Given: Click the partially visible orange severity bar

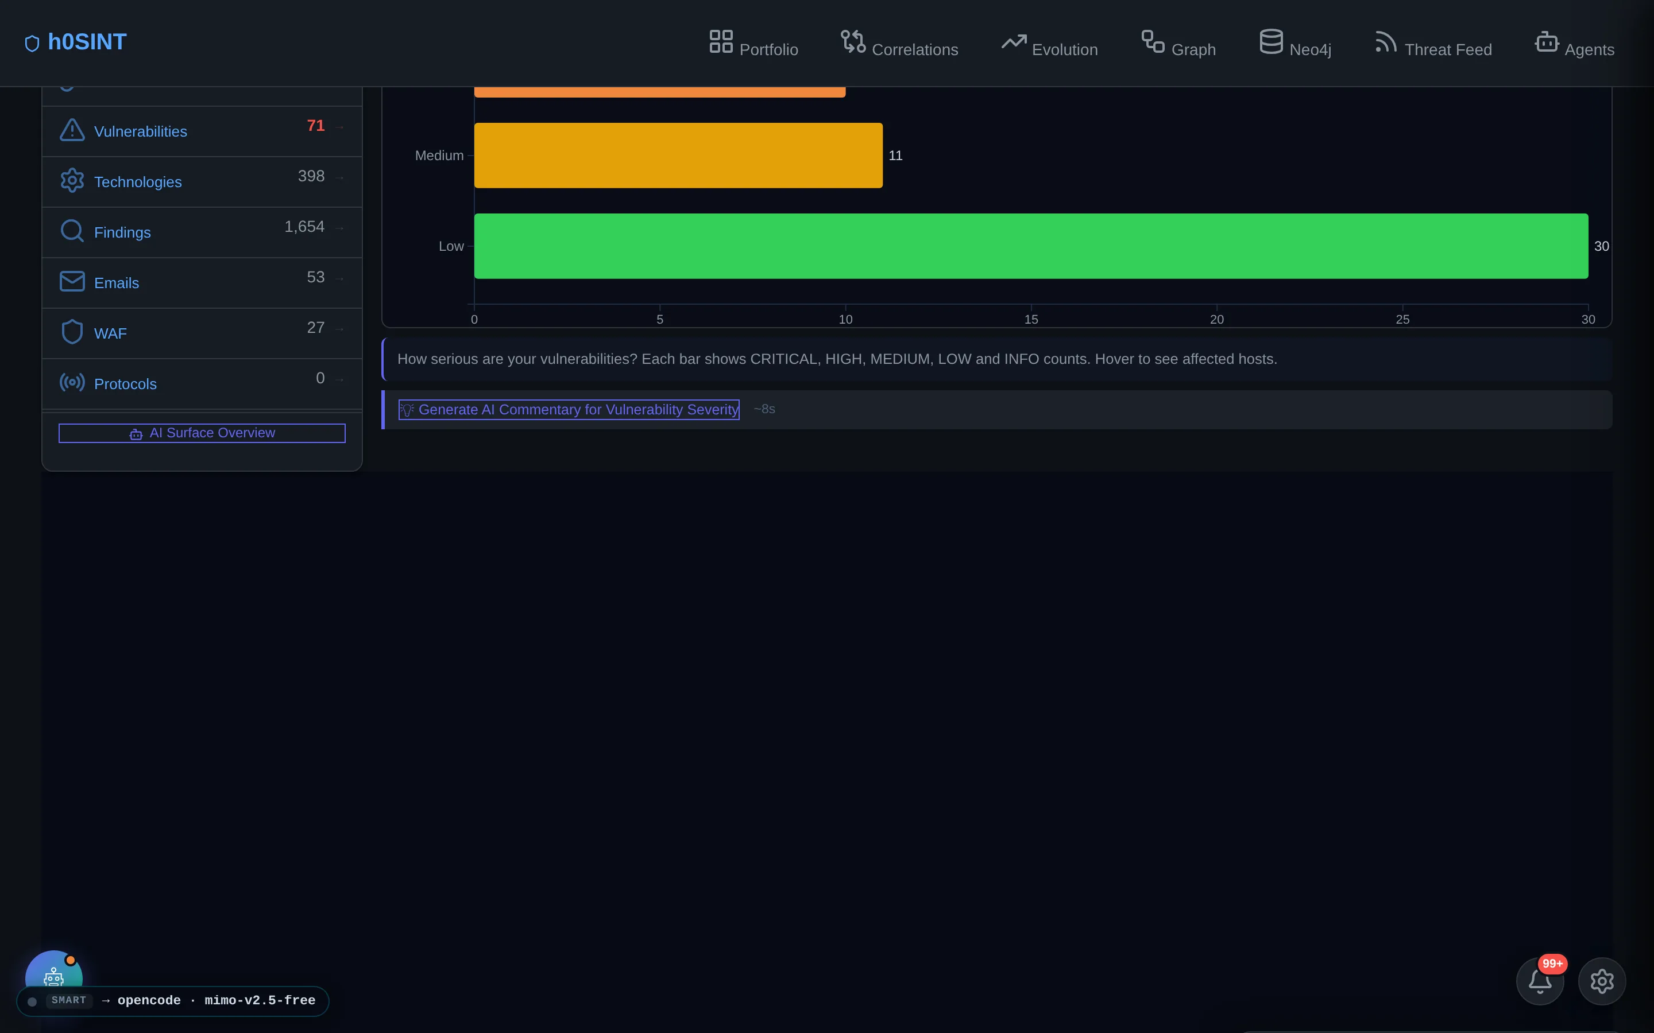Looking at the screenshot, I should (x=659, y=92).
